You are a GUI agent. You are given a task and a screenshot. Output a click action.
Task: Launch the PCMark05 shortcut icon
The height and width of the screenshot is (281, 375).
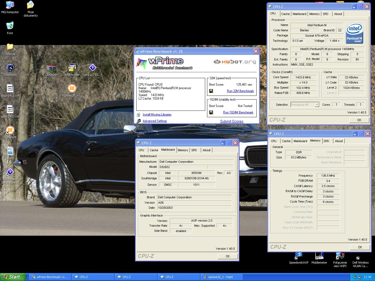click(x=10, y=130)
